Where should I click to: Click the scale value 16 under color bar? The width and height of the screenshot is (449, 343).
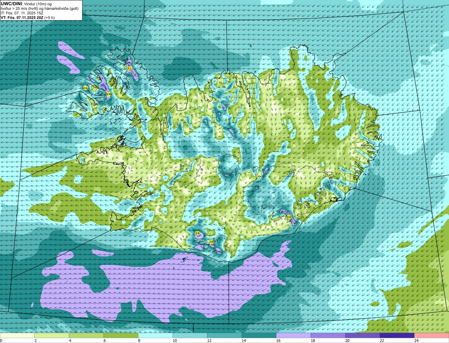pyautogui.click(x=278, y=341)
